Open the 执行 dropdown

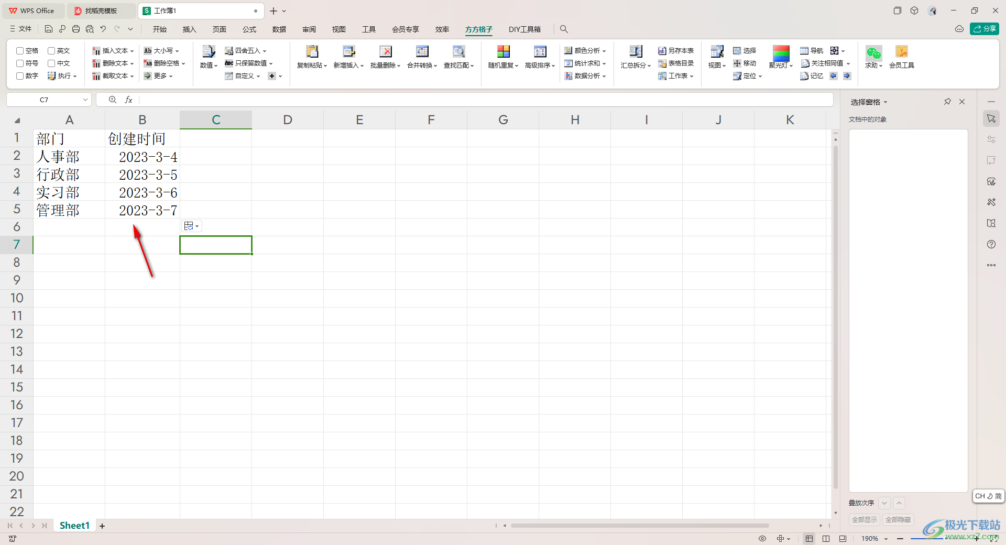(62, 76)
